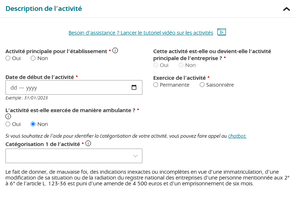
Task: Click info icon under activité ambulante question
Action: pyautogui.click(x=8, y=117)
